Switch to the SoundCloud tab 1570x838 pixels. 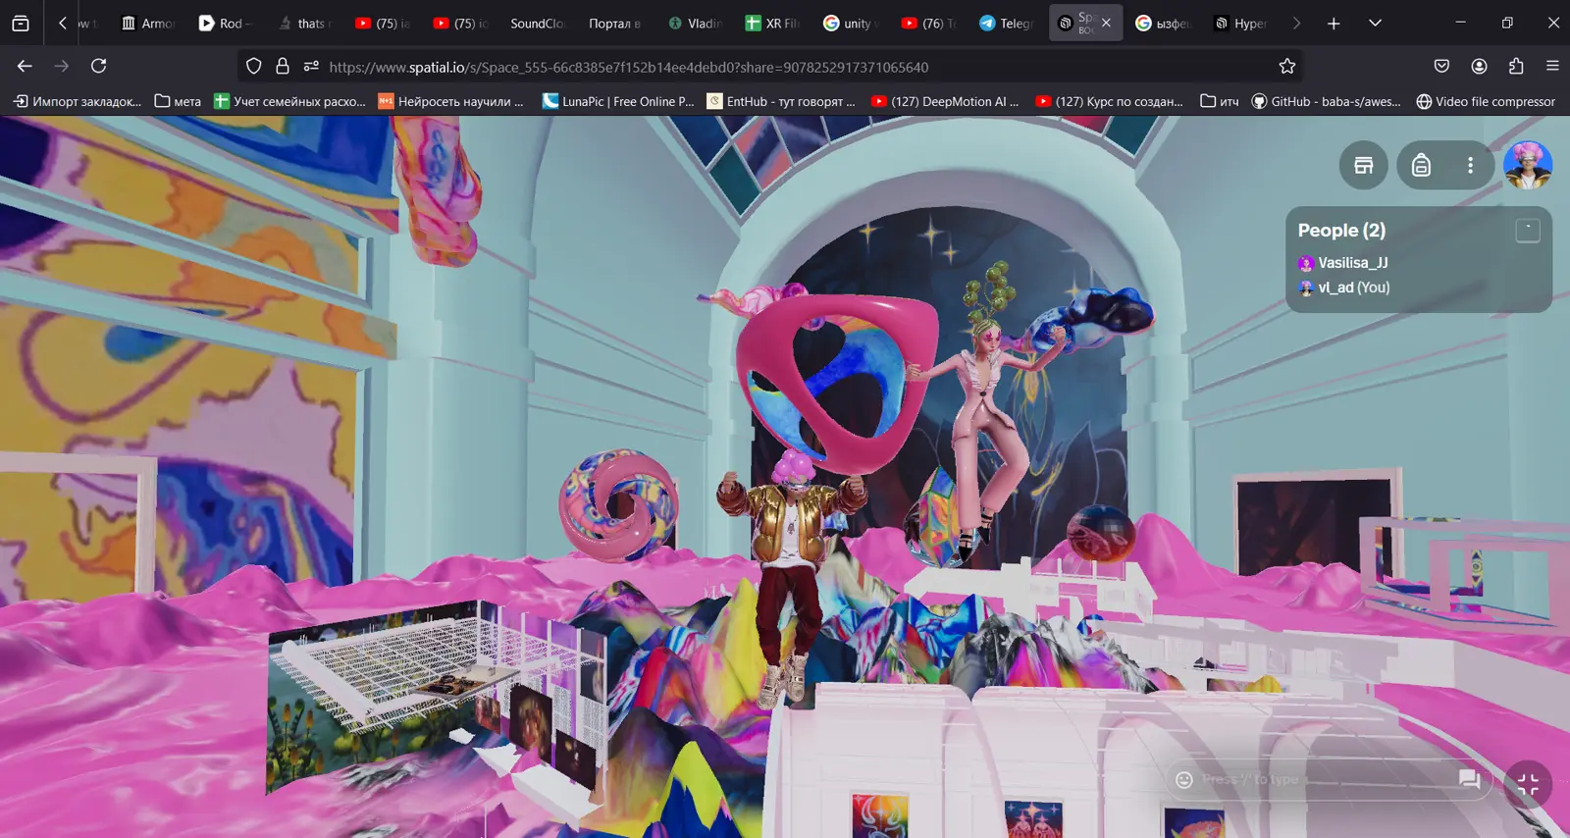537,23
